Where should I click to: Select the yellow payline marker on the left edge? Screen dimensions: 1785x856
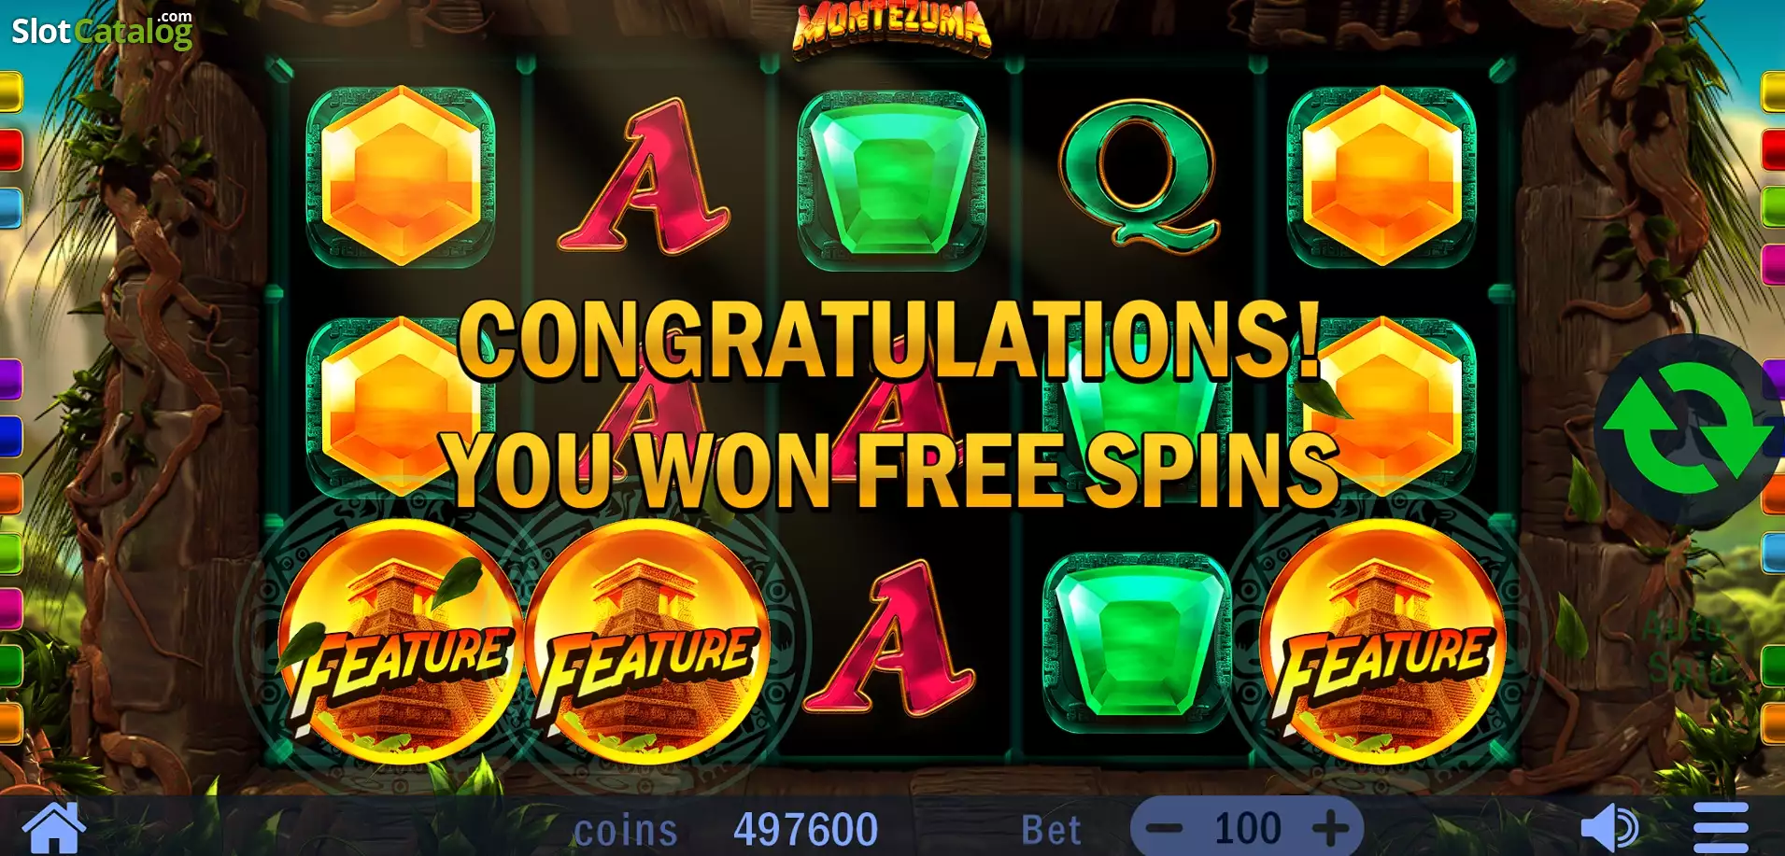(10, 92)
